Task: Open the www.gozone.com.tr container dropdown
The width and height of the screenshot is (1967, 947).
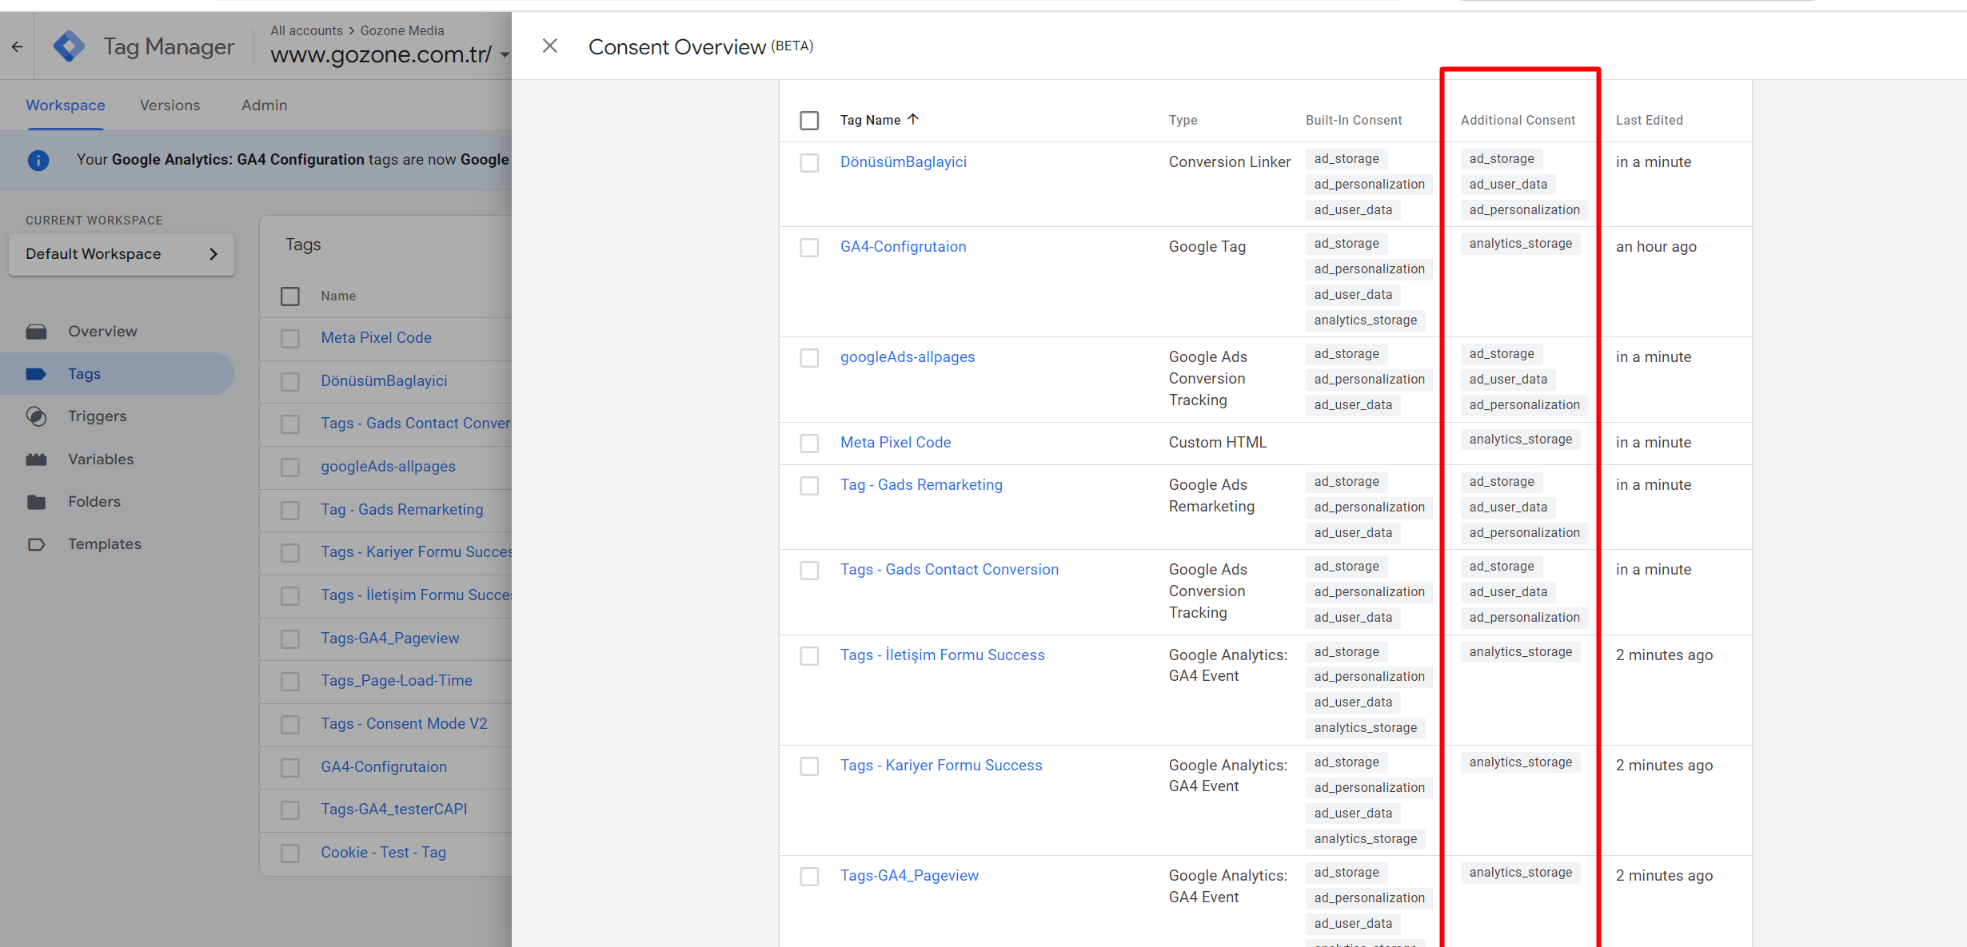Action: tap(504, 55)
